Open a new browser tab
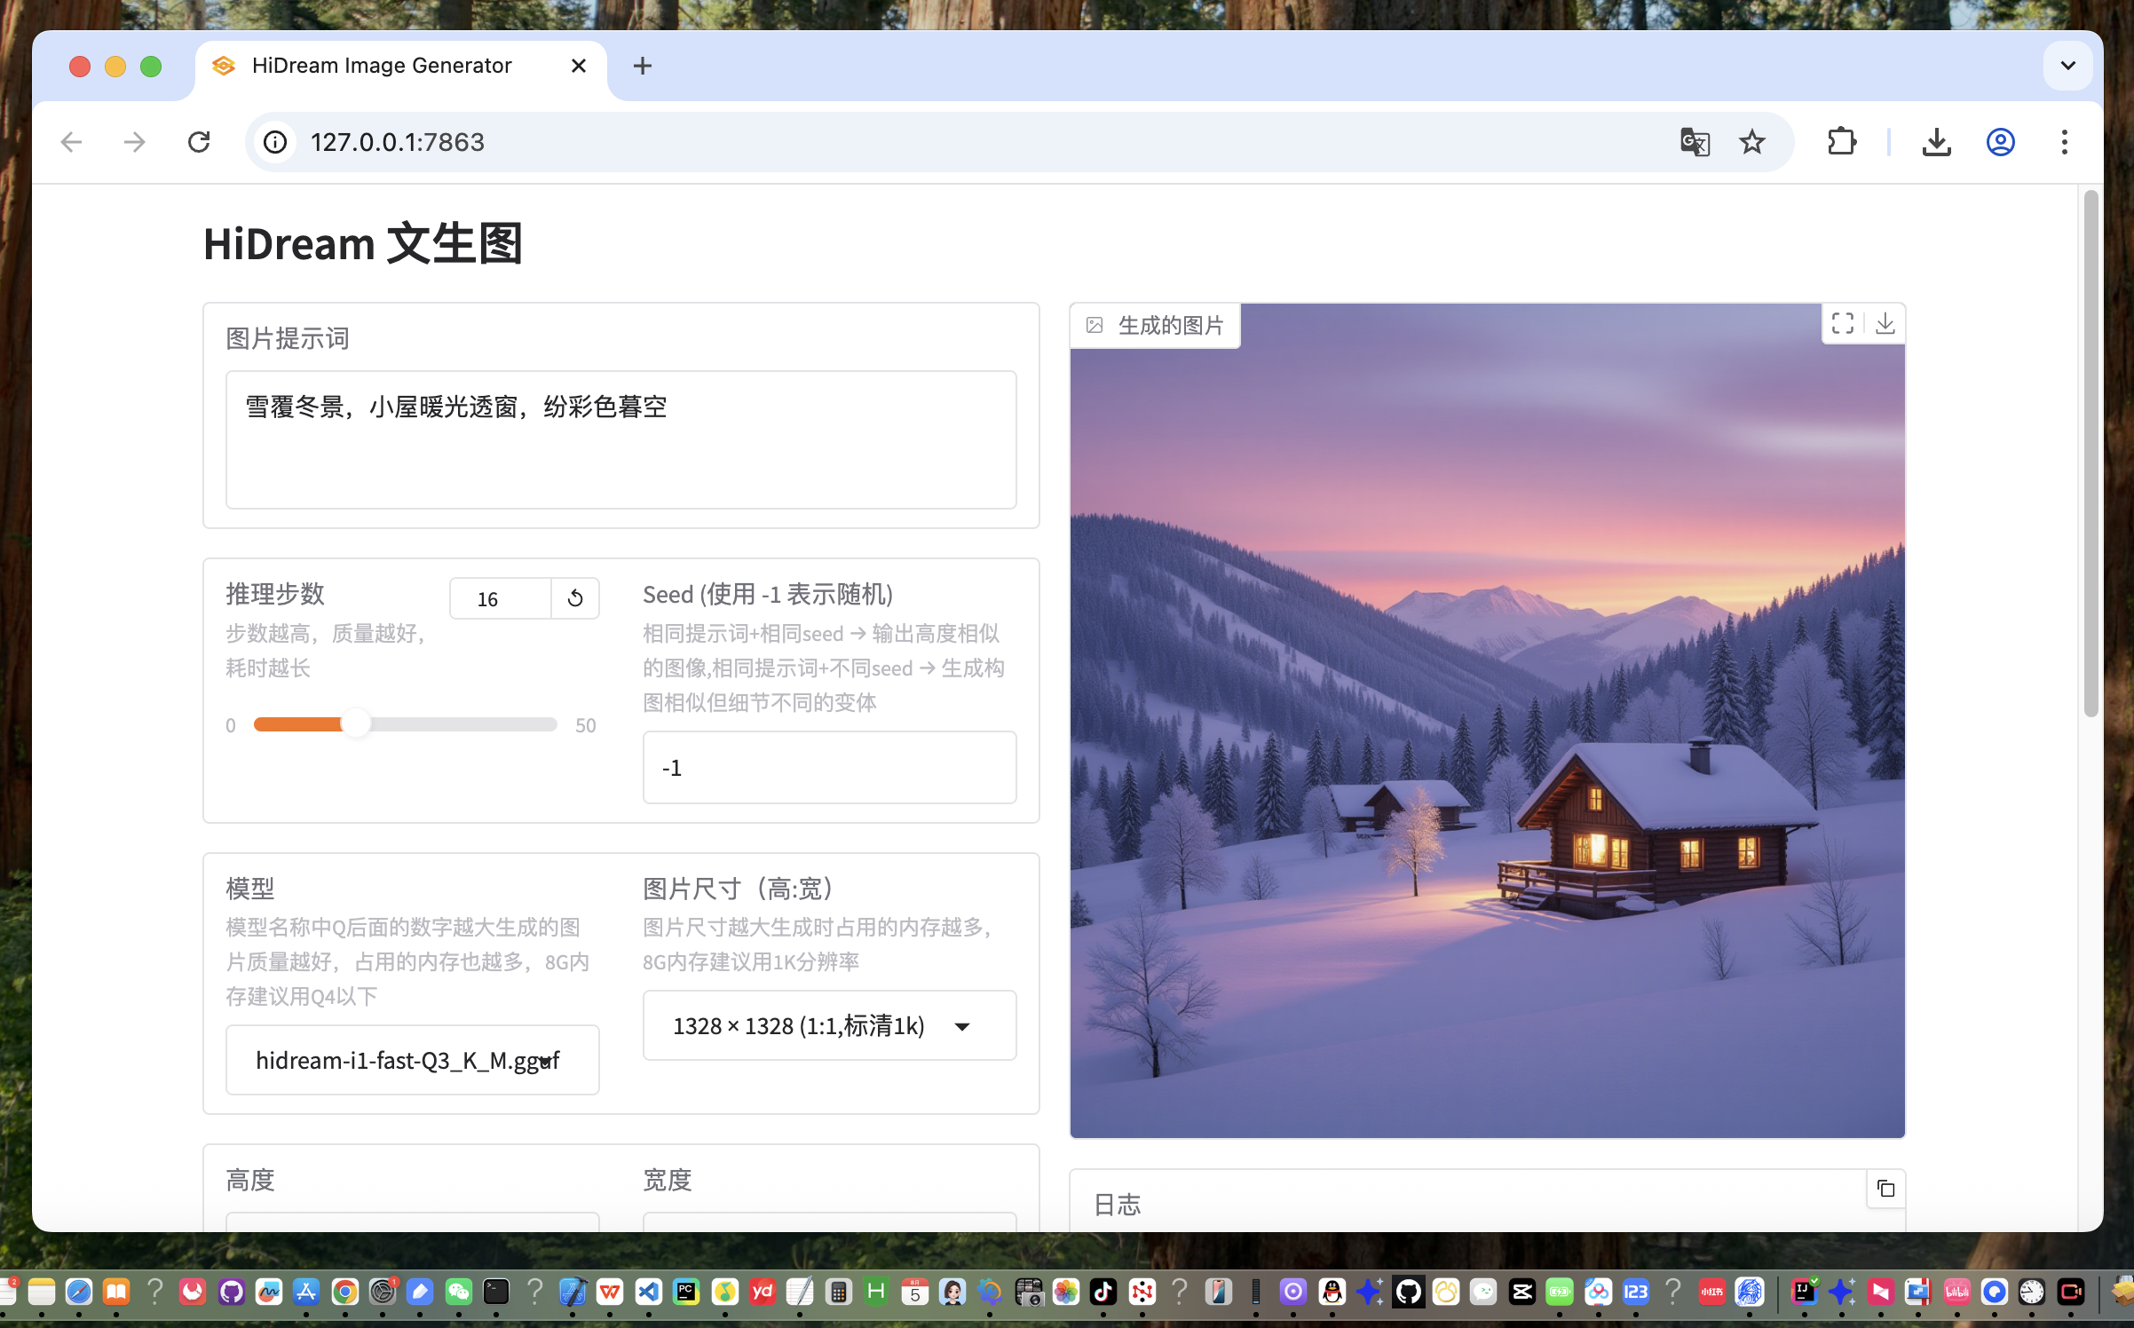The height and width of the screenshot is (1328, 2134). pyautogui.click(x=642, y=66)
